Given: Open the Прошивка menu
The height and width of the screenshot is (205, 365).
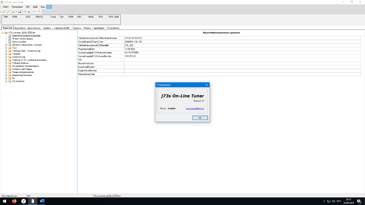Looking at the screenshot, I should [x=17, y=7].
